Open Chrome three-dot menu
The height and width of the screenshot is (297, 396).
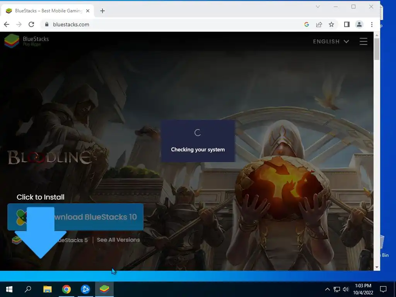coord(372,24)
